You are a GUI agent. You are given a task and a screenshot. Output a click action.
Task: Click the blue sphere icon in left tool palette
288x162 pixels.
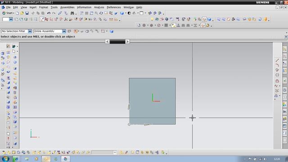coord(15,62)
